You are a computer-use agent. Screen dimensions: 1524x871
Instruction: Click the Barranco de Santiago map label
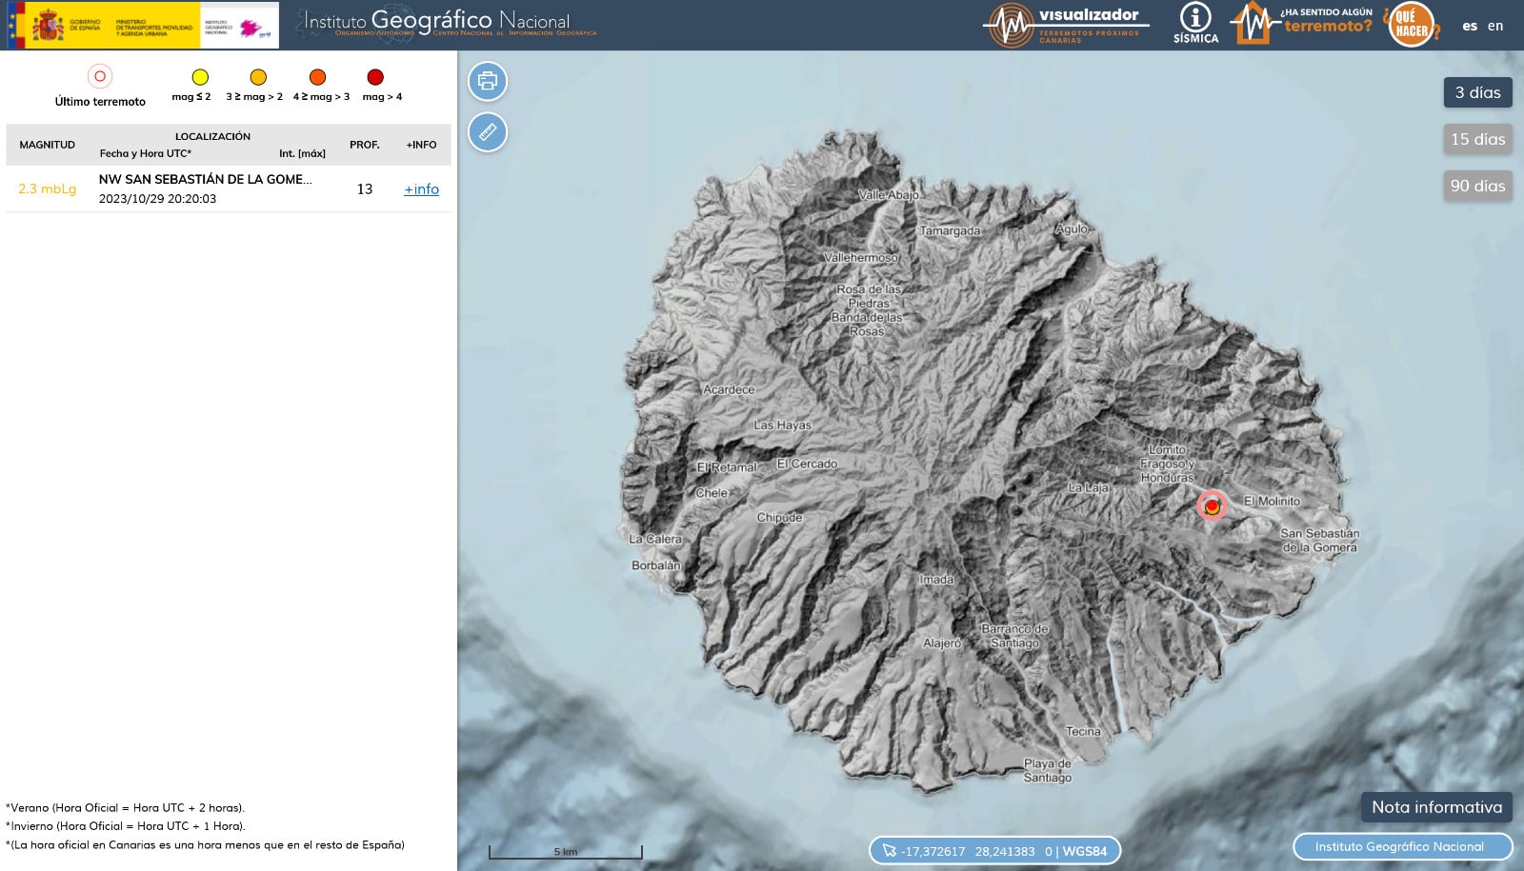pos(1014,636)
